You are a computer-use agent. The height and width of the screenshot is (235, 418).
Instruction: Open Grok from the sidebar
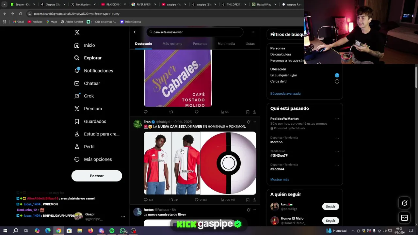[x=84, y=96]
